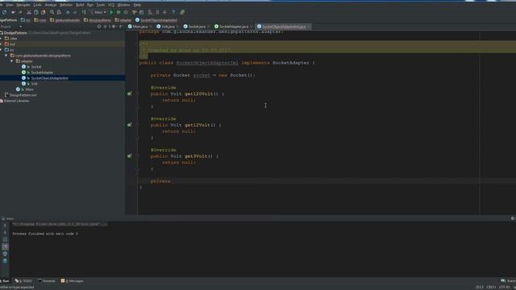Open the TODO tool window
516x290 pixels.
[23, 281]
